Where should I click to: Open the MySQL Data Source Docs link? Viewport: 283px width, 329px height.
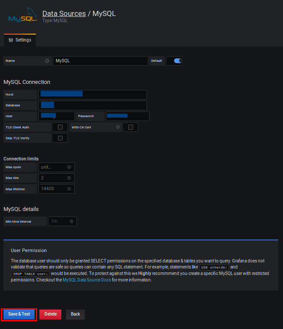87,280
